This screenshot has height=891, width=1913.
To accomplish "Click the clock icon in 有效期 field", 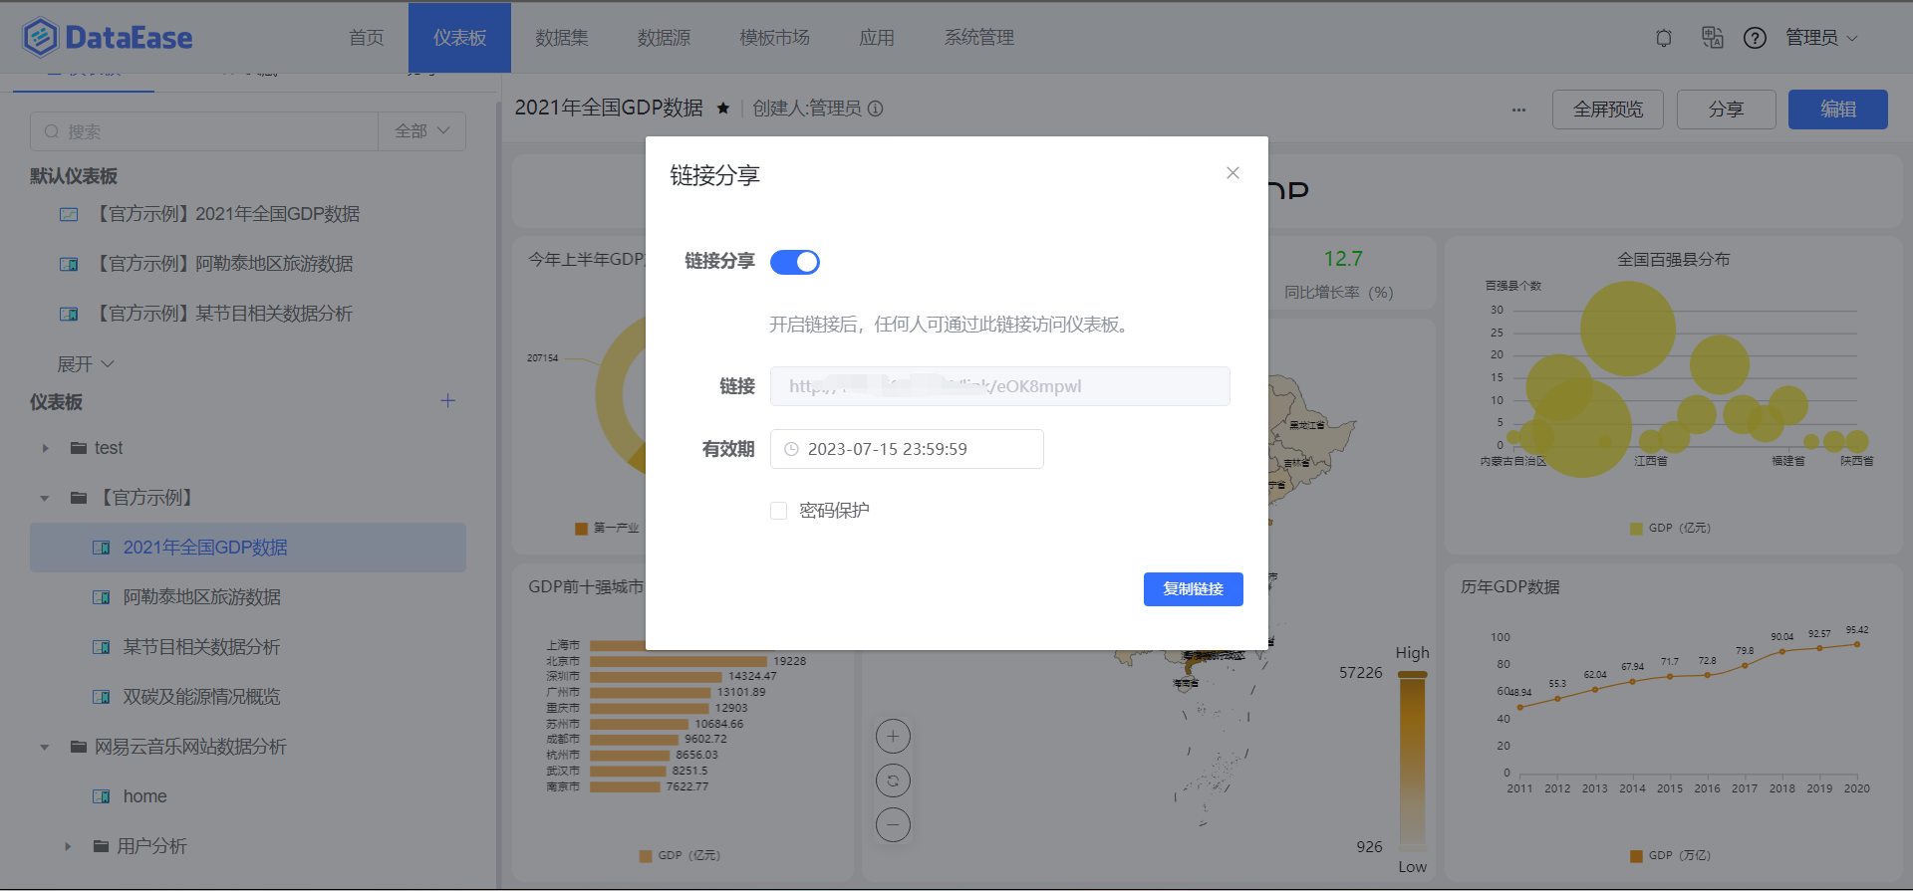I will tap(791, 449).
